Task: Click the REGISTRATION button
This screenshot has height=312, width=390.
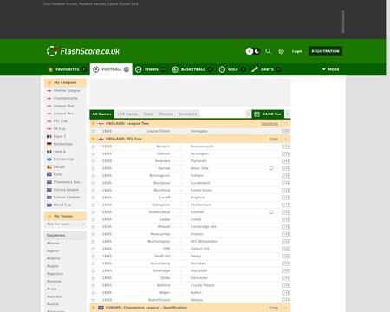Action: [325, 51]
